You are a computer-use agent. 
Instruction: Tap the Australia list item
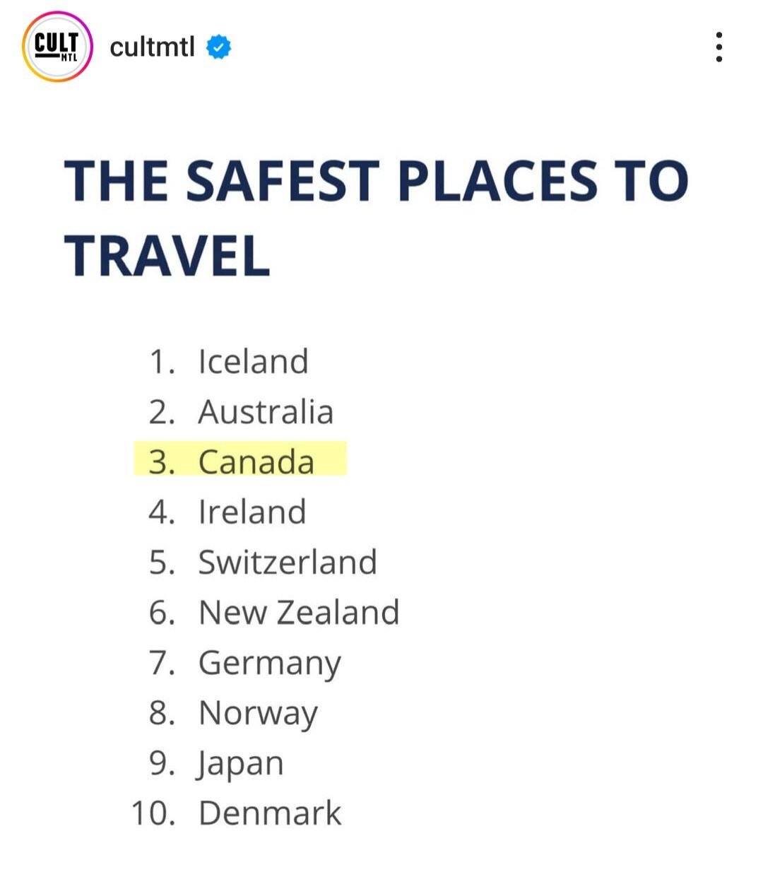pos(266,412)
